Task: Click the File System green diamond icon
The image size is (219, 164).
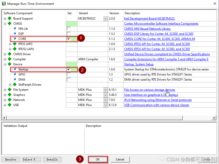Action: 10,90
